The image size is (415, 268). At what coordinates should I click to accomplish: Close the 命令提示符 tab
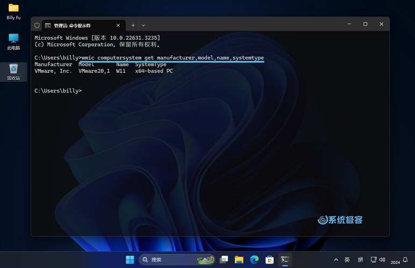[x=119, y=25]
